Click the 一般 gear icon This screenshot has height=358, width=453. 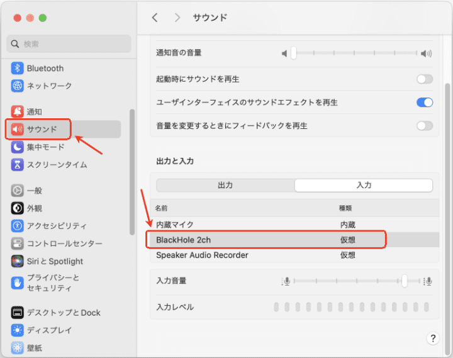18,191
